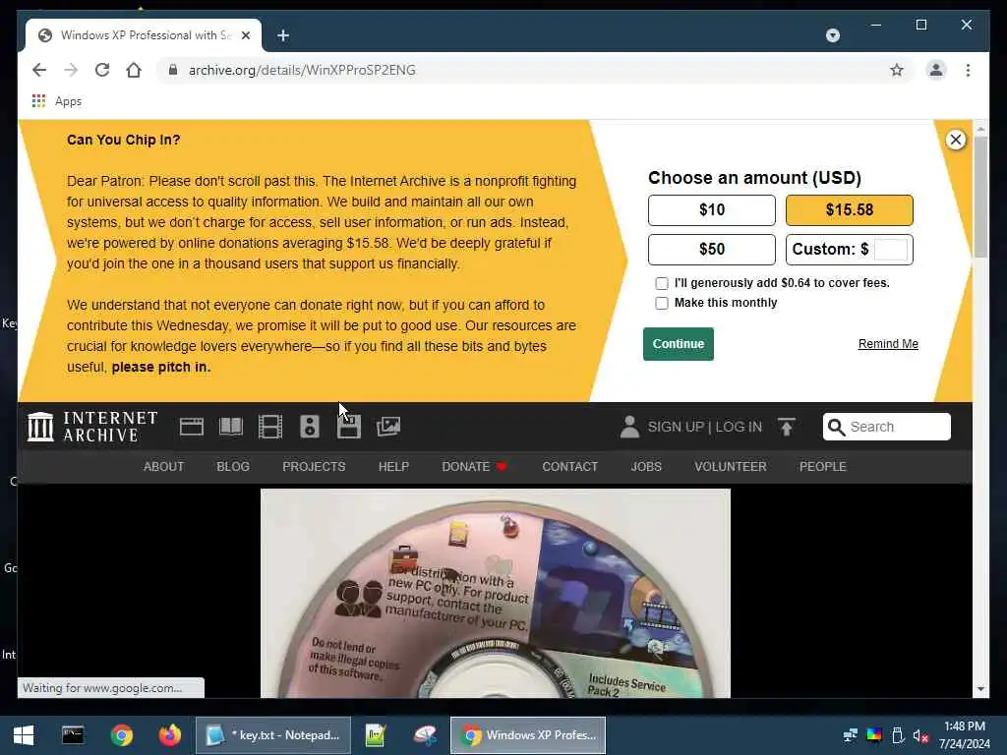Choose the $50 donation amount
Image resolution: width=1007 pixels, height=755 pixels.
coord(712,249)
